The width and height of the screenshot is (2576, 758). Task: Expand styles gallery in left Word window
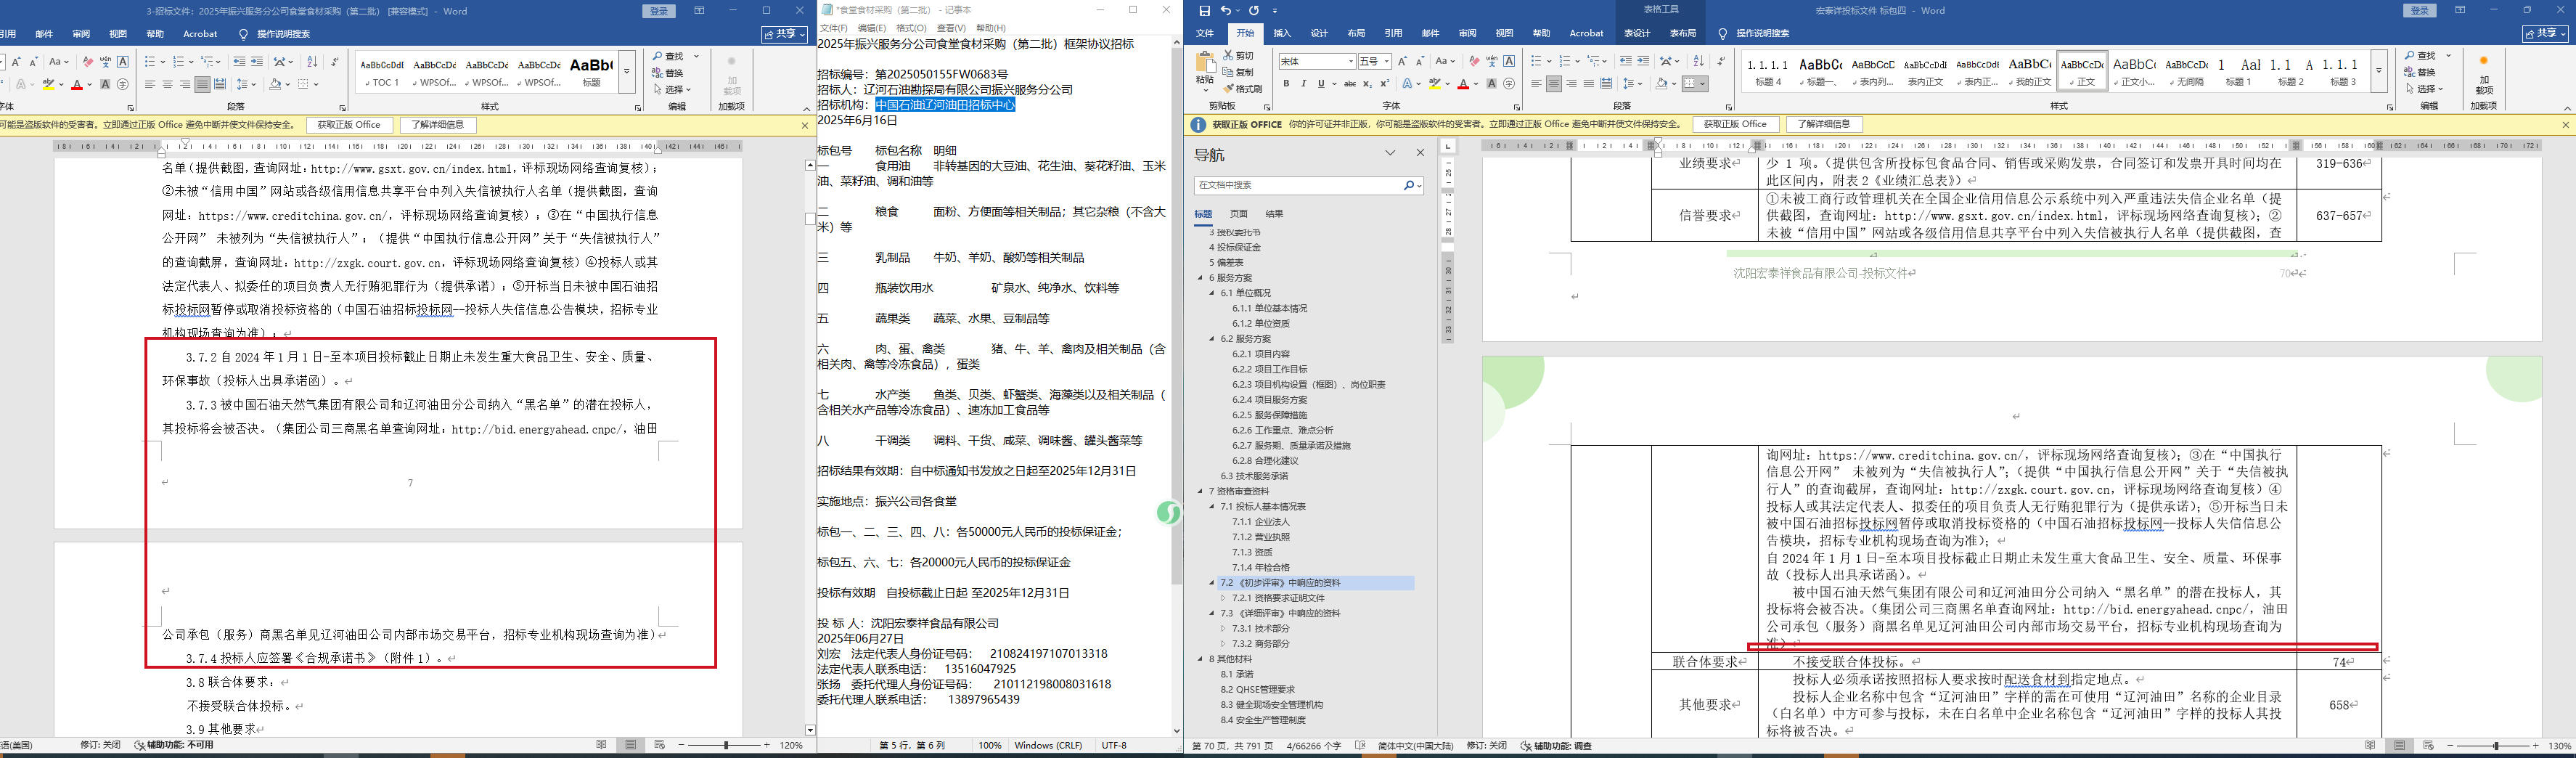point(627,72)
